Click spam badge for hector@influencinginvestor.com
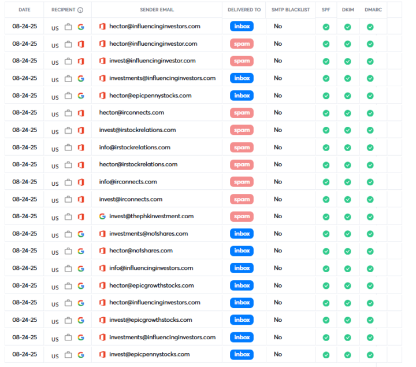 pyautogui.click(x=242, y=44)
